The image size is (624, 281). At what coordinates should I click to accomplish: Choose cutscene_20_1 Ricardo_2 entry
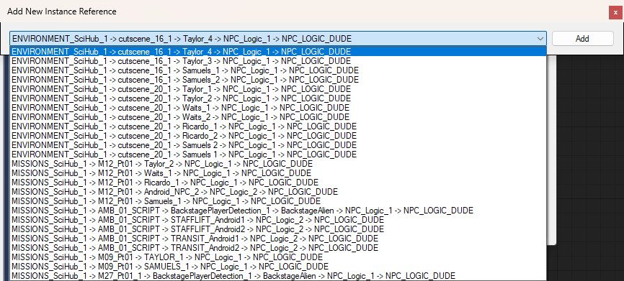click(278, 135)
